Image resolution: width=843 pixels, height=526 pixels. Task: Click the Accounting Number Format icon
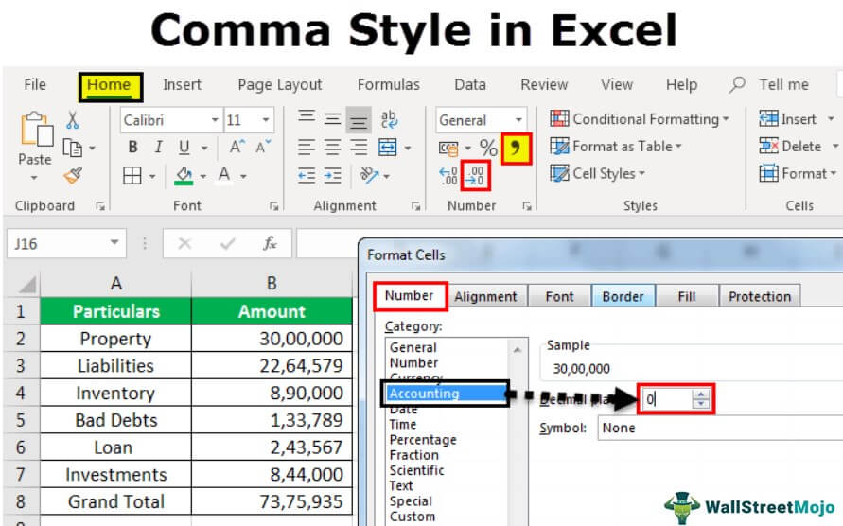coord(448,148)
